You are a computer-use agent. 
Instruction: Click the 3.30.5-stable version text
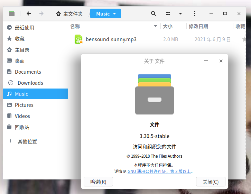coord(155,136)
